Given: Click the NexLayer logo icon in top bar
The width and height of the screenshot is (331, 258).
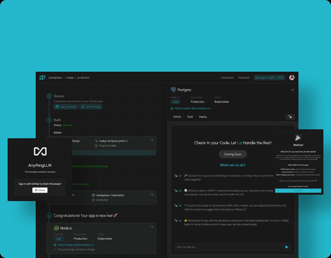Looking at the screenshot, I should 42,78.
